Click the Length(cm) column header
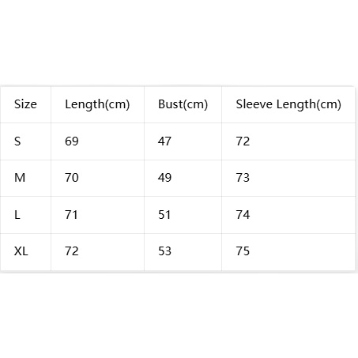 pyautogui.click(x=97, y=104)
